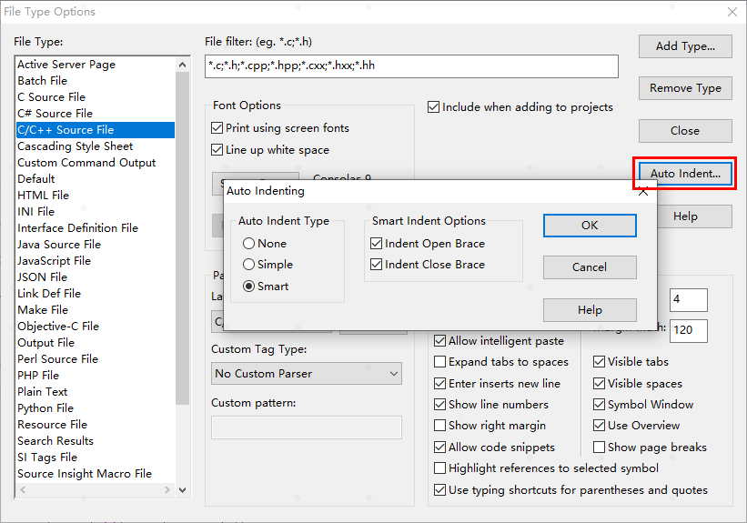Click the Remove Type button
747x523 pixels.
coord(685,88)
